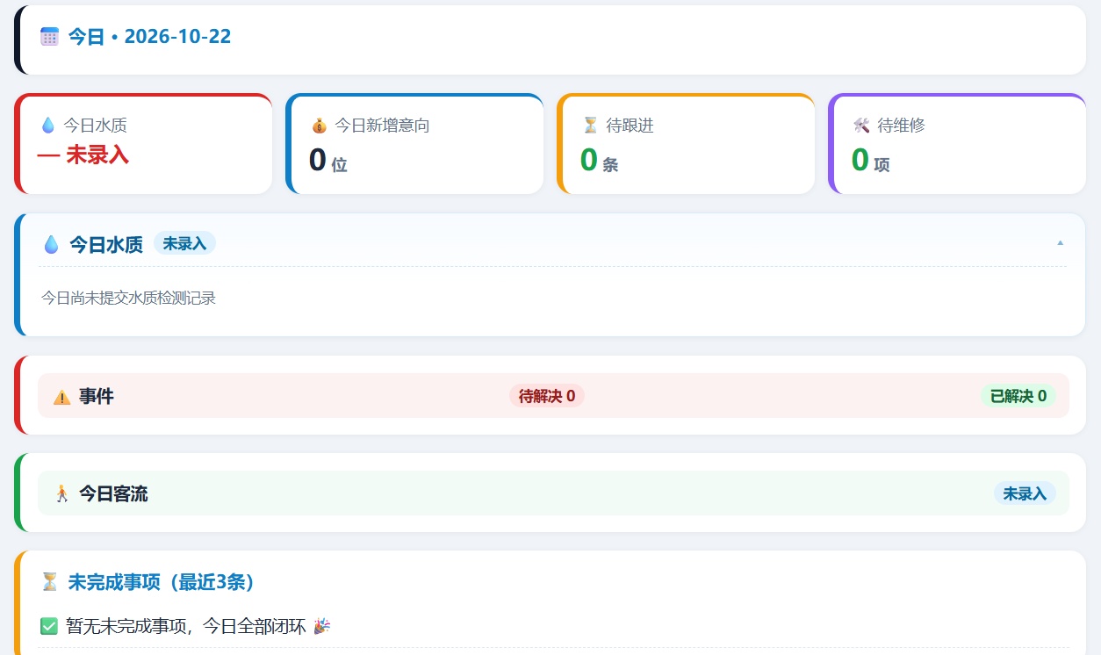Click the hourglass icon beside 未完成事项 heading
The image size is (1101, 655).
click(50, 582)
